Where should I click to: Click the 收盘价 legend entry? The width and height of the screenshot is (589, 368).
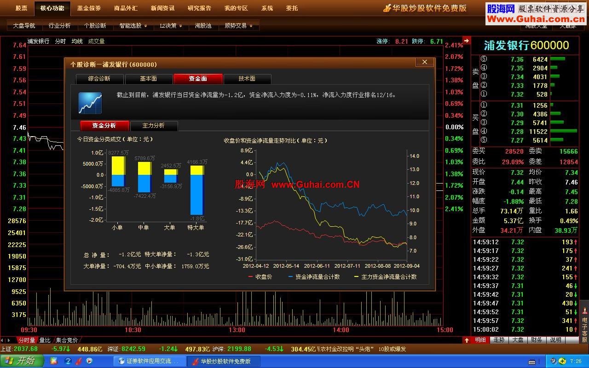click(260, 277)
